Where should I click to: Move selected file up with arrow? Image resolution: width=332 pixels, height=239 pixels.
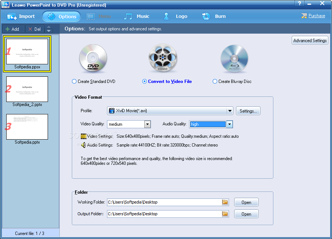pos(49,27)
